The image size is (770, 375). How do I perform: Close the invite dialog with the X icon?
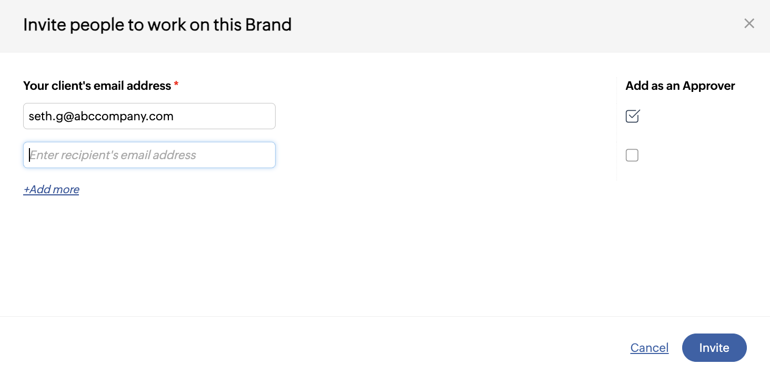[749, 24]
